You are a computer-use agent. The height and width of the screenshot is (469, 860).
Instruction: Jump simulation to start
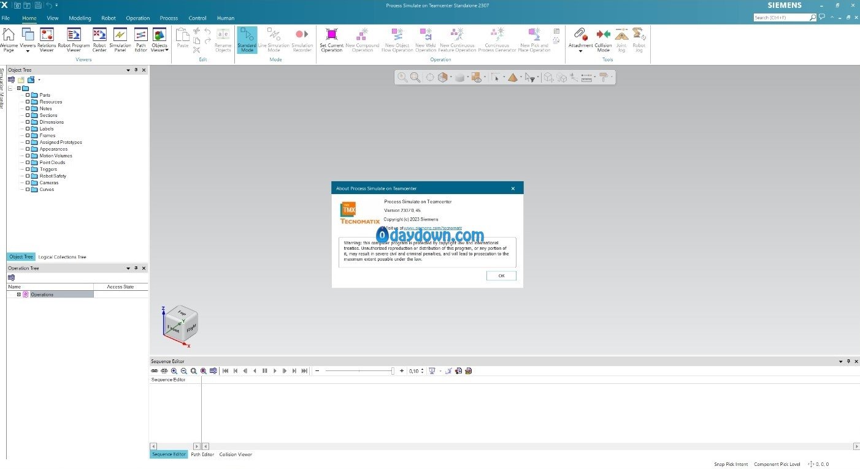click(226, 371)
